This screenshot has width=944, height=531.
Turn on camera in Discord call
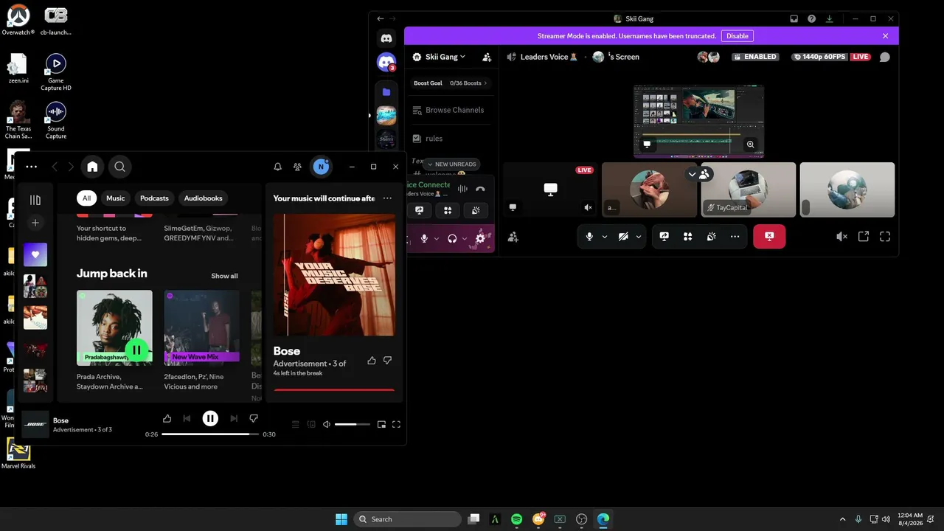coord(623,237)
